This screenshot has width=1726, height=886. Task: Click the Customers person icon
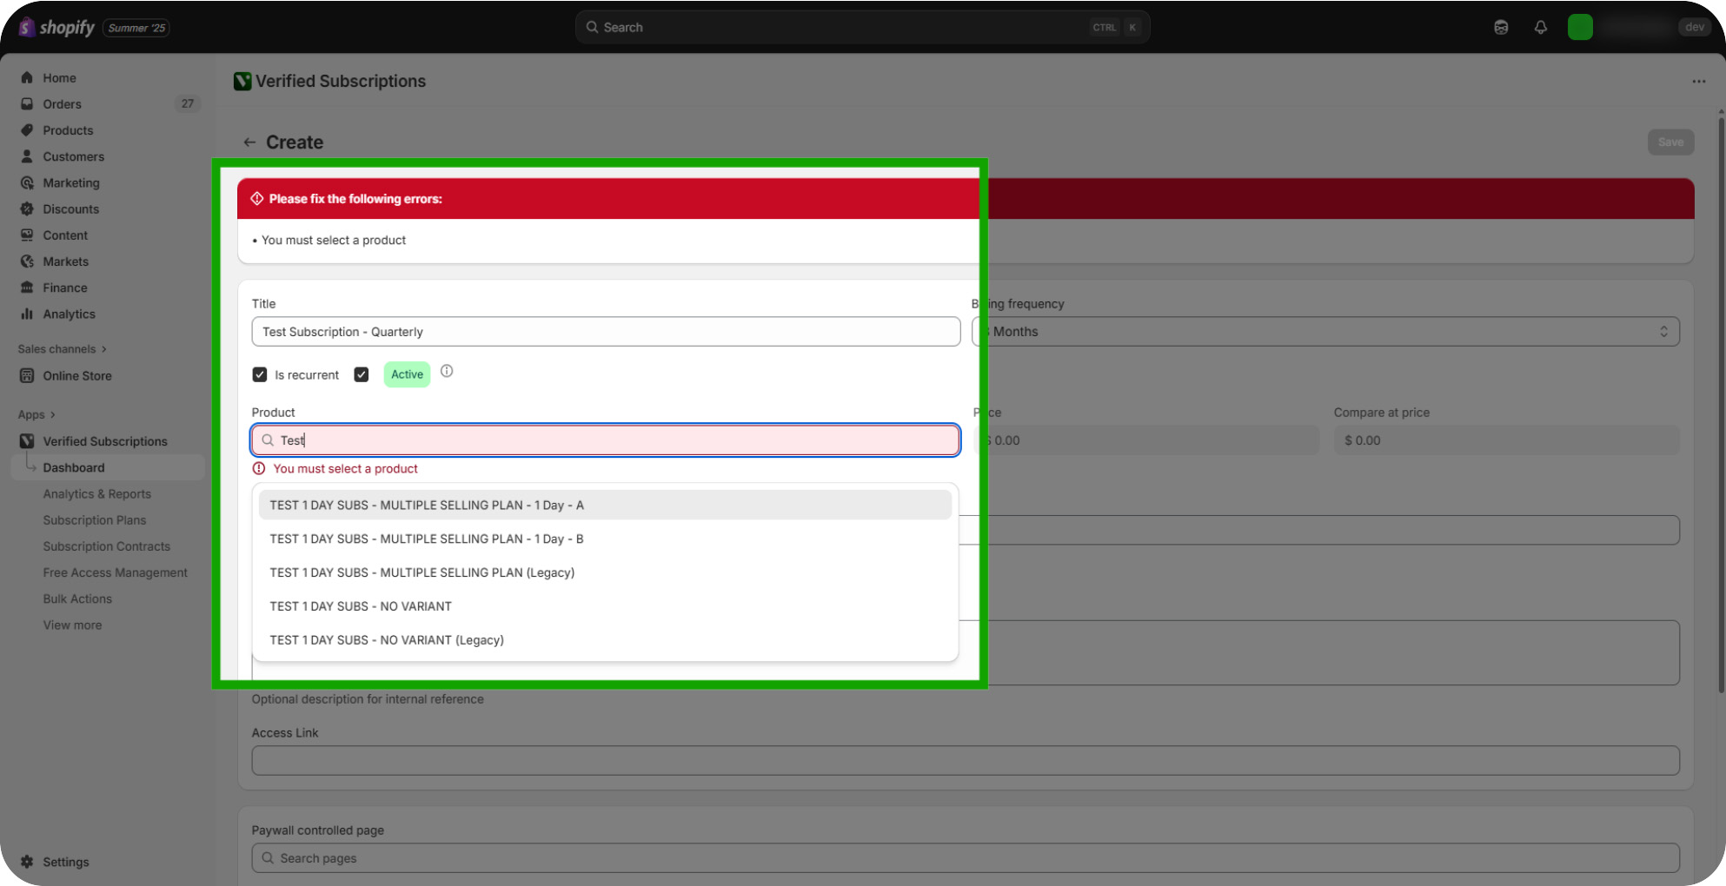click(27, 156)
